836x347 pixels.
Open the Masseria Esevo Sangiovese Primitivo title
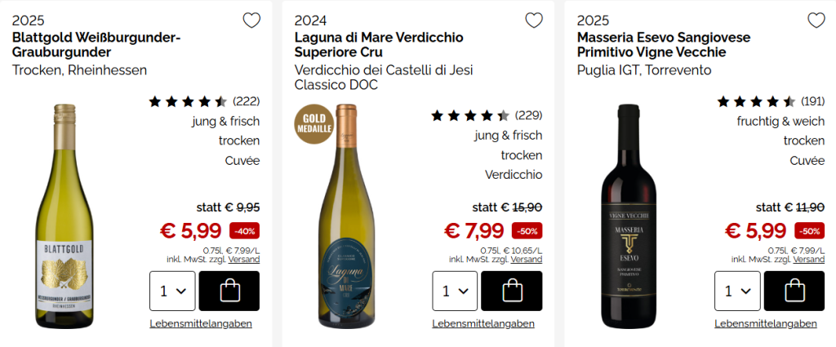[663, 45]
